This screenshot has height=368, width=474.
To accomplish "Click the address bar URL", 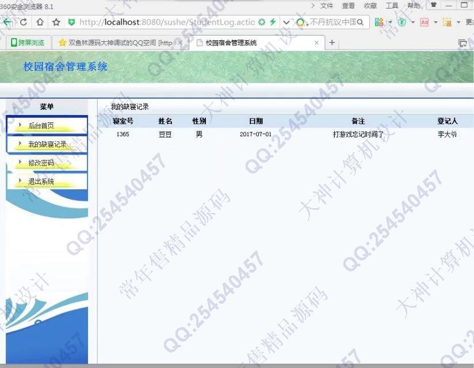I will pos(167,22).
